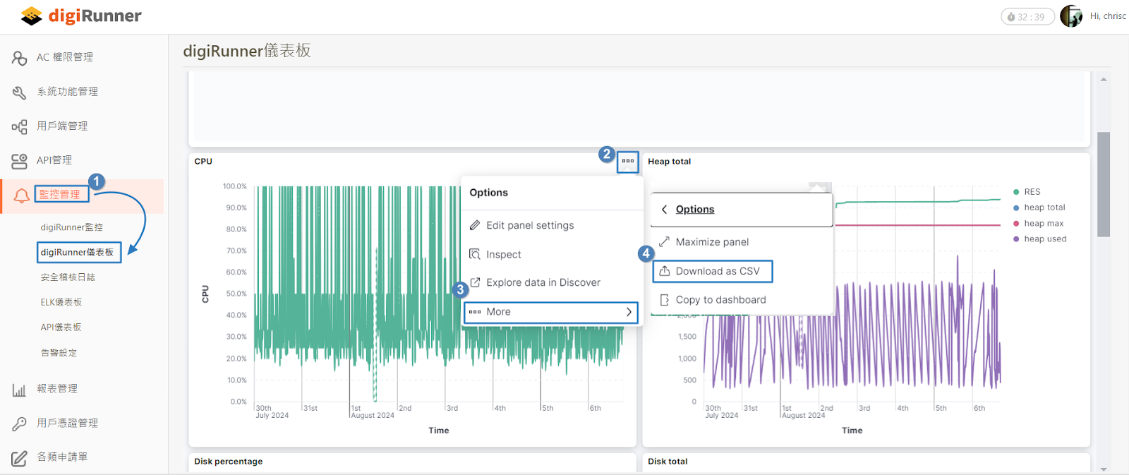Open 用戶憑證管理 menu

pyautogui.click(x=67, y=423)
